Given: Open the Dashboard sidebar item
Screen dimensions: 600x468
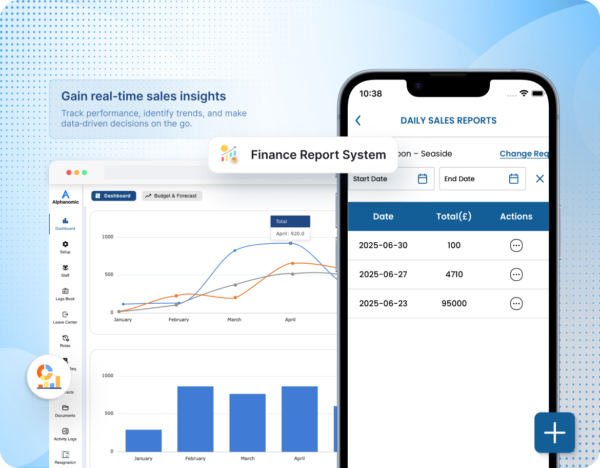Looking at the screenshot, I should pos(65,224).
